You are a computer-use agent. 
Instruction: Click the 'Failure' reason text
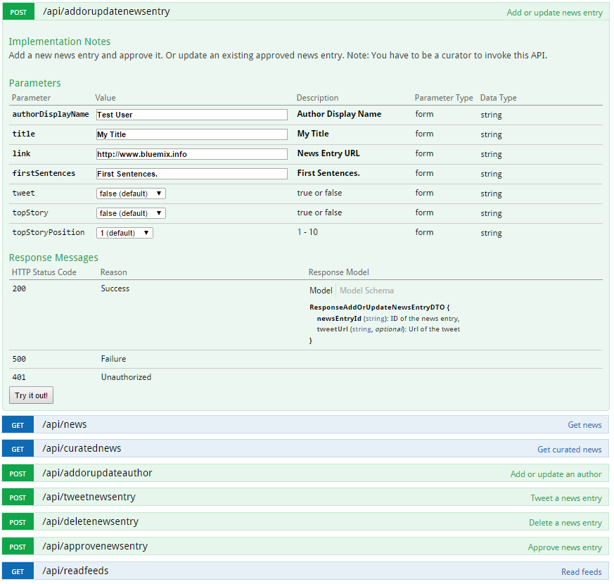click(113, 359)
